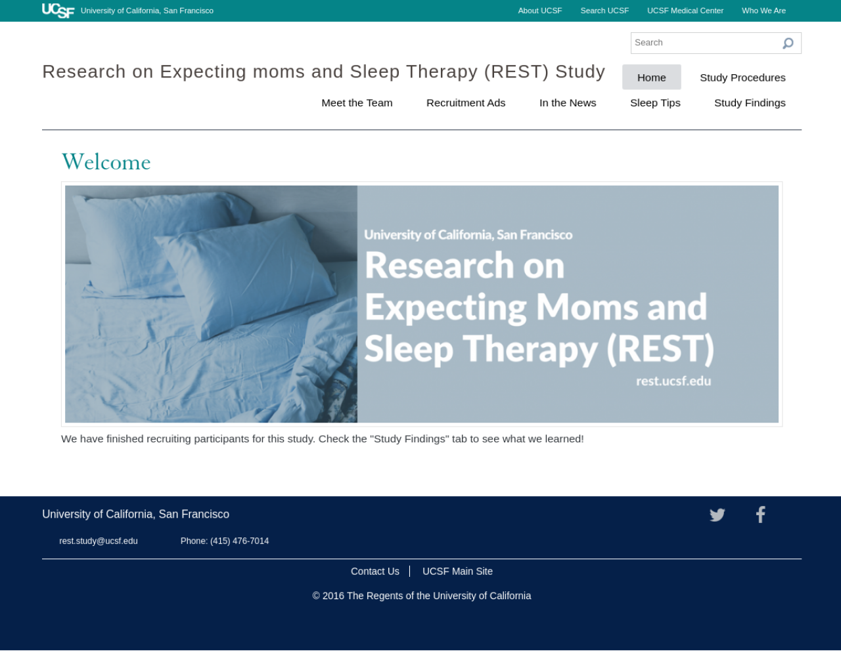Select the Home menu item
Screen dimensions: 841x672
pos(652,77)
